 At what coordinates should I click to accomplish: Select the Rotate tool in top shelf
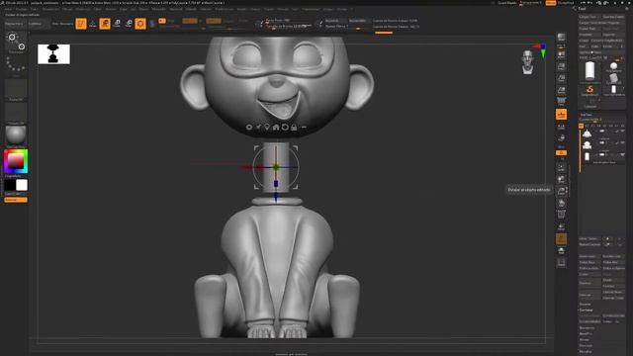(129, 24)
